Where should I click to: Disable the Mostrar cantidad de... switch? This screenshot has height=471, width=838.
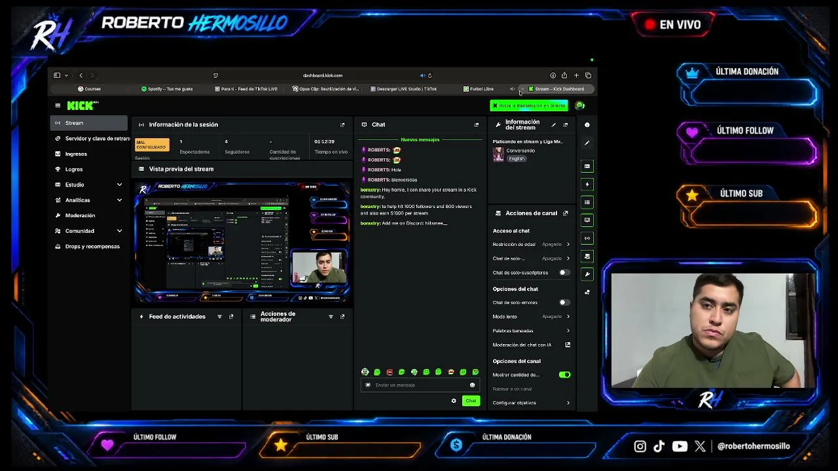tap(564, 375)
